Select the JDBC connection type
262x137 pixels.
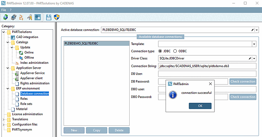[x=160, y=51]
